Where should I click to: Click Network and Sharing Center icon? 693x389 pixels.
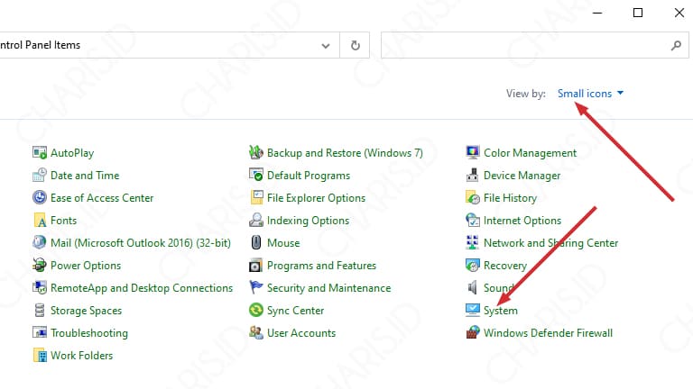(473, 243)
